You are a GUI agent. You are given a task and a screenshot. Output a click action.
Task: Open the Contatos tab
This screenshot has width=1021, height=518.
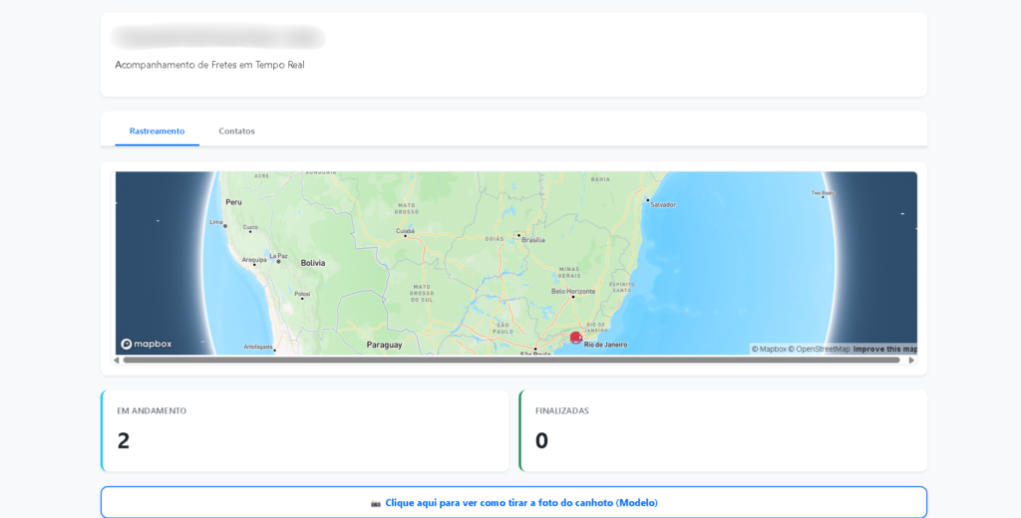(x=236, y=130)
